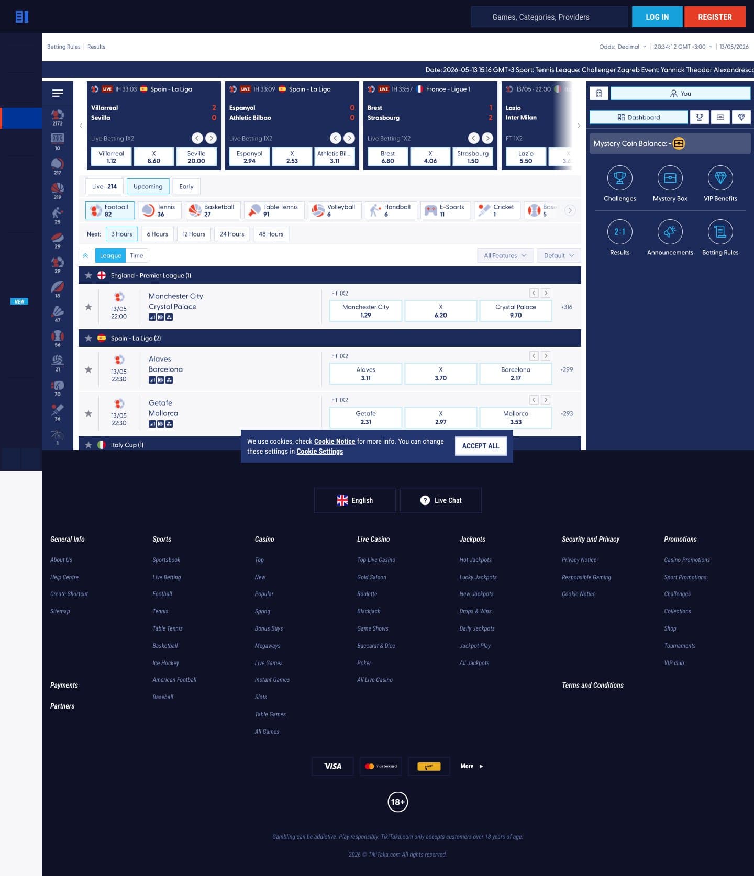
Task: Favorite the Italy Cup league star
Action: (88, 445)
